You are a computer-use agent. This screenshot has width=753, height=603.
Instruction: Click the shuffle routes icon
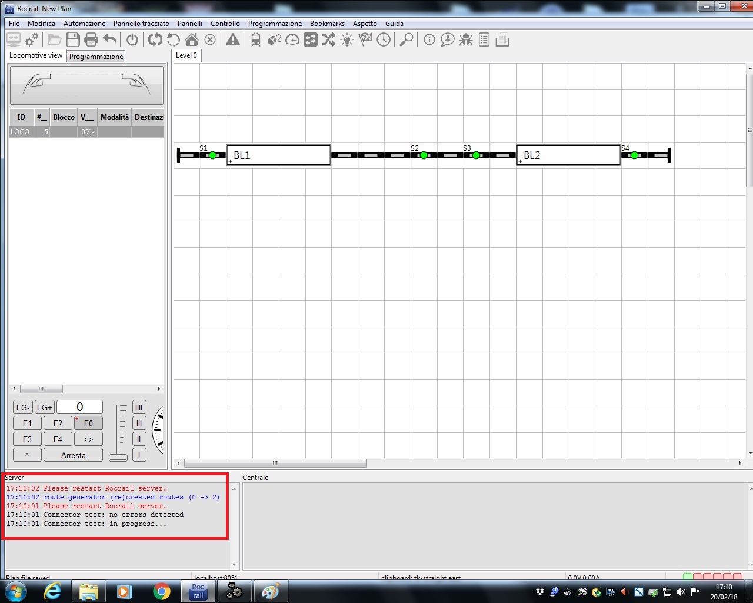(x=328, y=40)
